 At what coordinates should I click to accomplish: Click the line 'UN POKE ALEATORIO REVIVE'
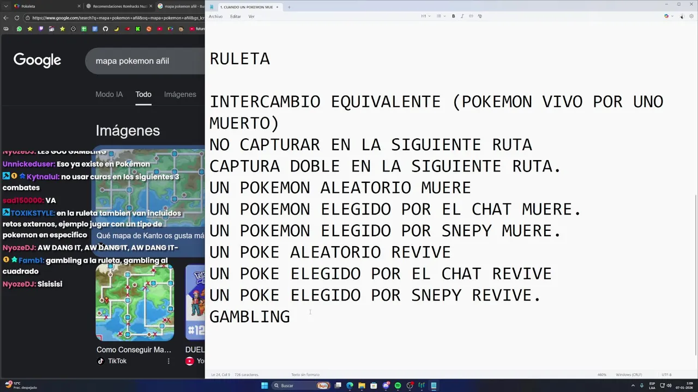pyautogui.click(x=330, y=252)
